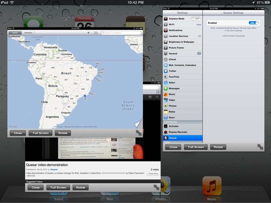
Task: Select the Search tab in Maps
Action: pos(15,33)
